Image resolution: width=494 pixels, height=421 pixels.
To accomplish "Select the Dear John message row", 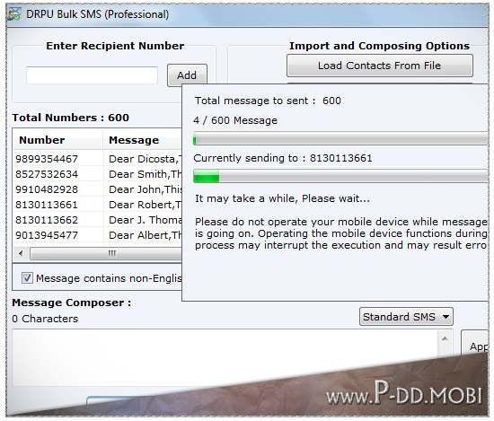I will pyautogui.click(x=98, y=189).
